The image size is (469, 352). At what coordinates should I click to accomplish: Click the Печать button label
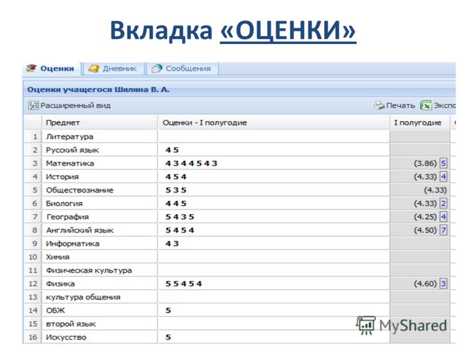tap(400, 106)
